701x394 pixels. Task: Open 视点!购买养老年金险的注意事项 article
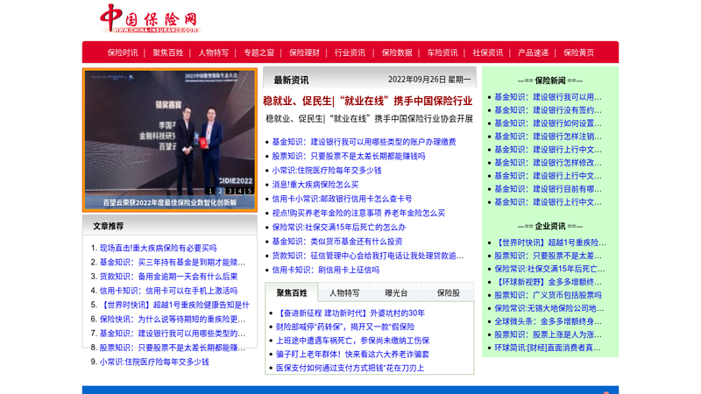pyautogui.click(x=358, y=213)
